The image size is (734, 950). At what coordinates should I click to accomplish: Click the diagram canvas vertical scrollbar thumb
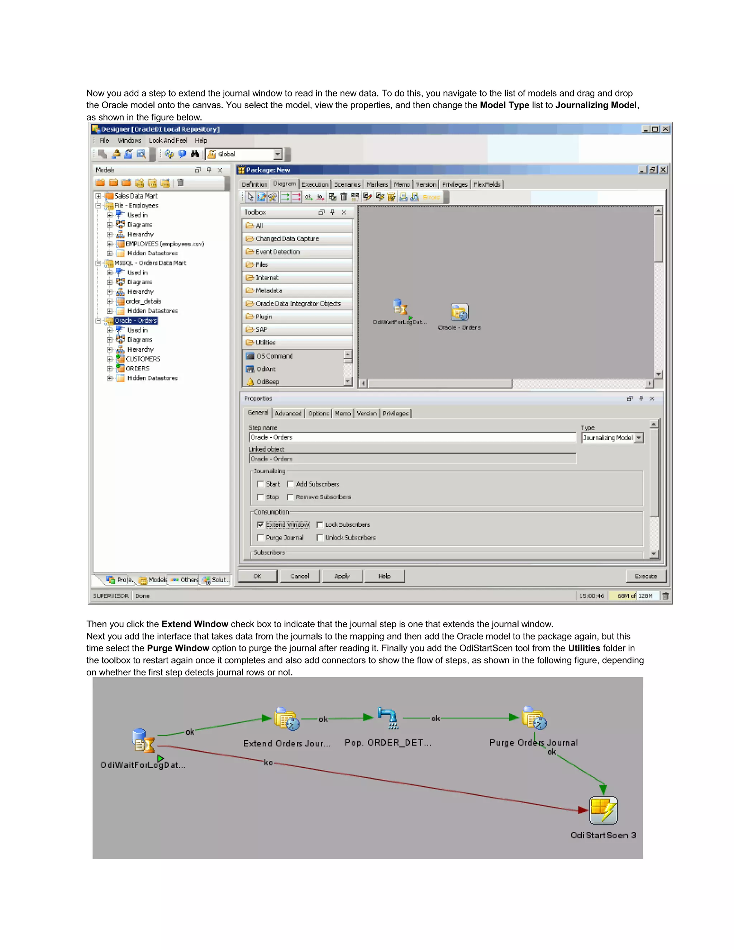pos(659,238)
